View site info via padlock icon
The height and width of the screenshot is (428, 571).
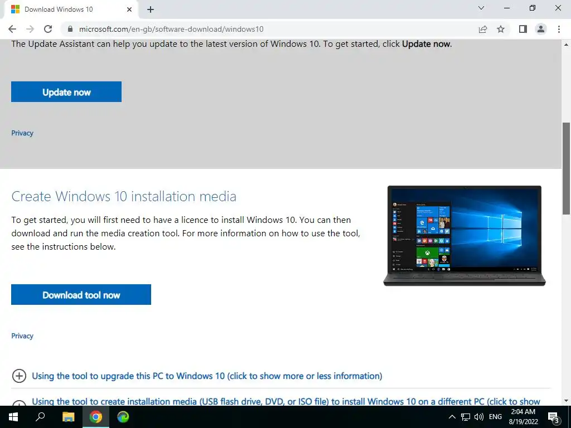[x=71, y=29]
